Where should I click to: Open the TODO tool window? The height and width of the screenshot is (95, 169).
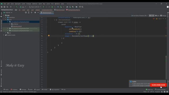point(6,89)
